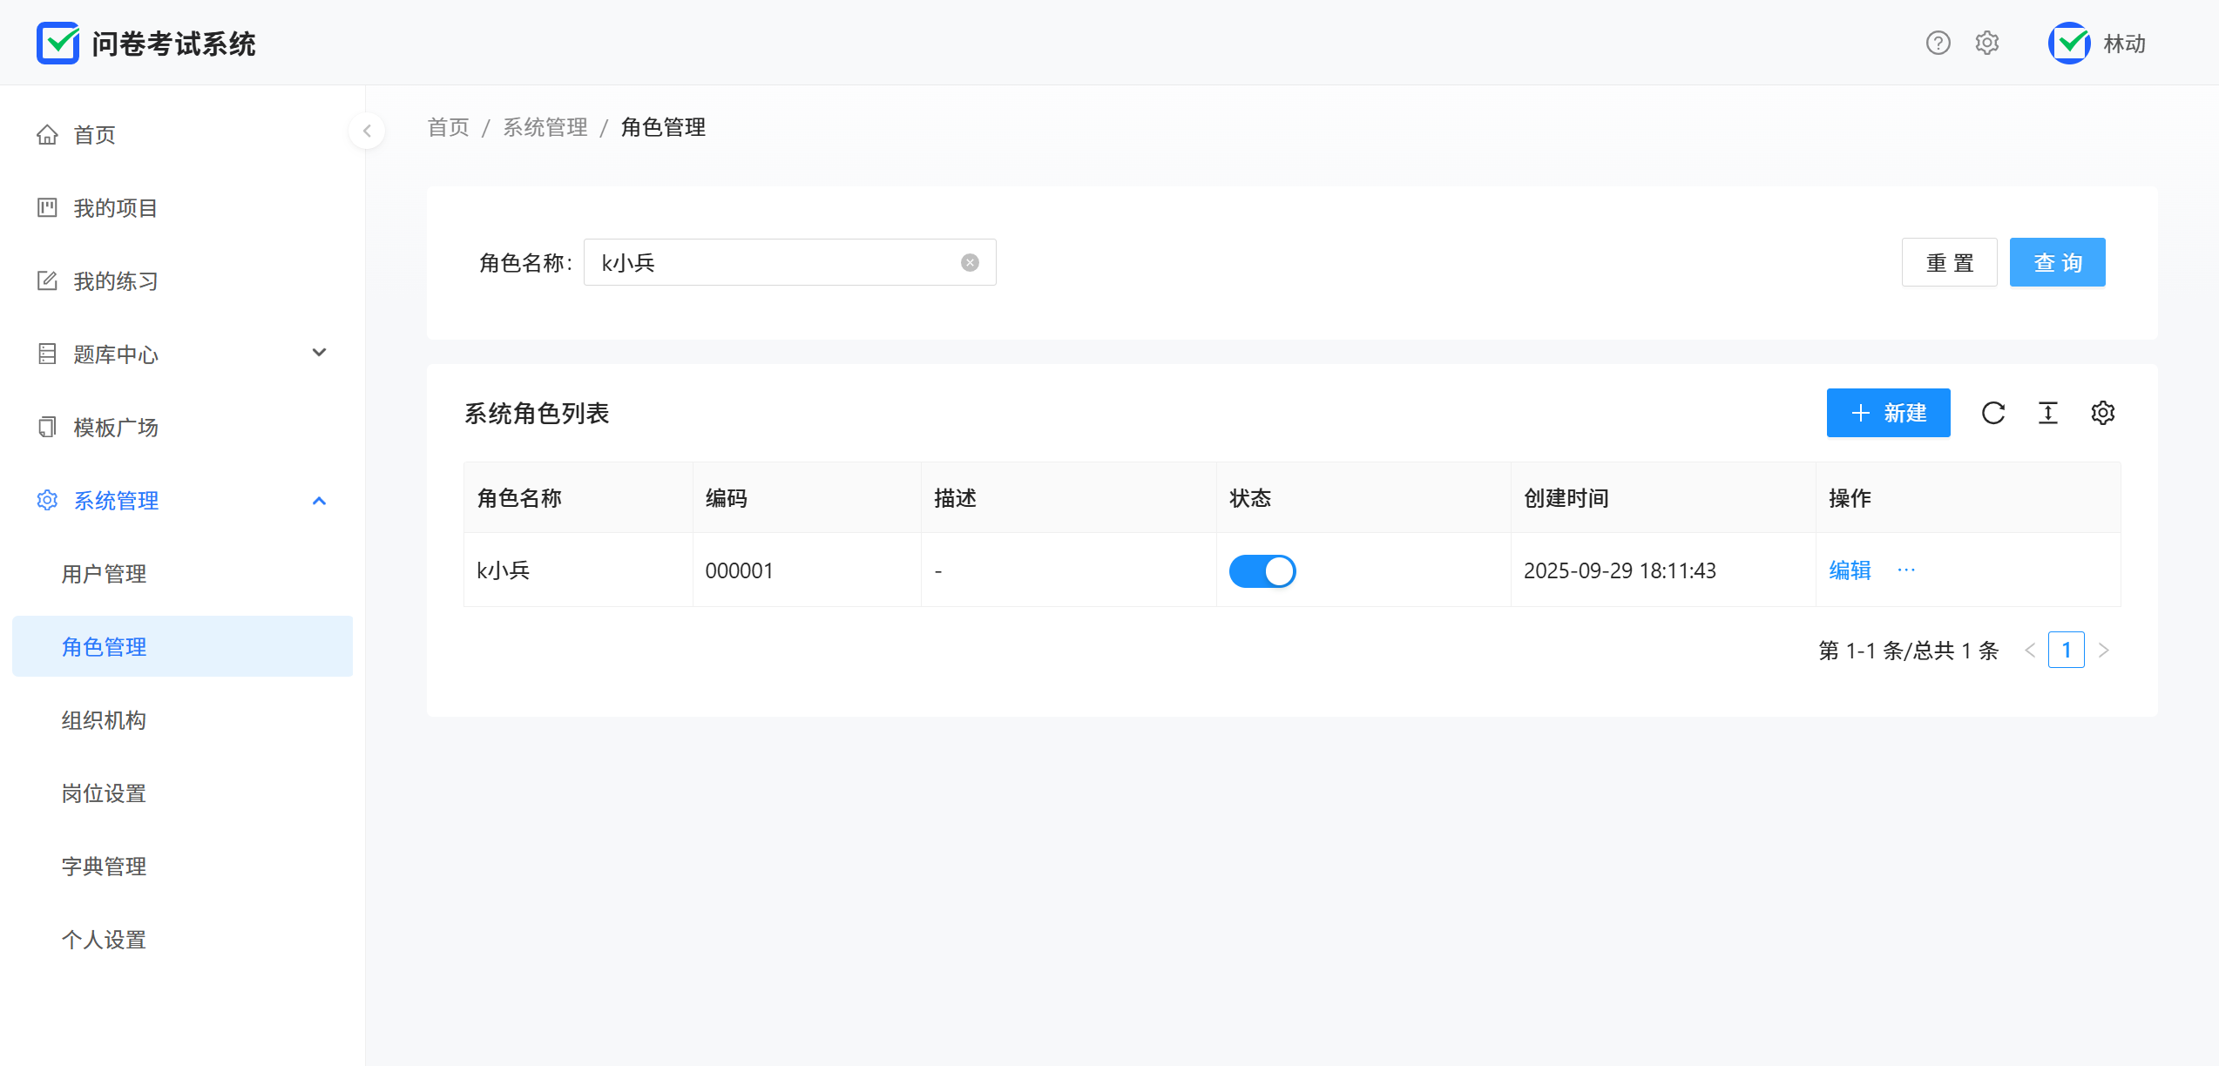Go to 组织机构 menu item
Viewport: 2219px width, 1066px height.
coord(104,720)
